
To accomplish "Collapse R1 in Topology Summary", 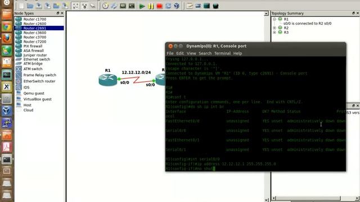I will click(274, 19).
